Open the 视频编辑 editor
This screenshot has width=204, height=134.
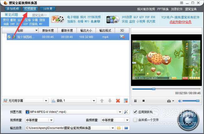[x=30, y=9]
